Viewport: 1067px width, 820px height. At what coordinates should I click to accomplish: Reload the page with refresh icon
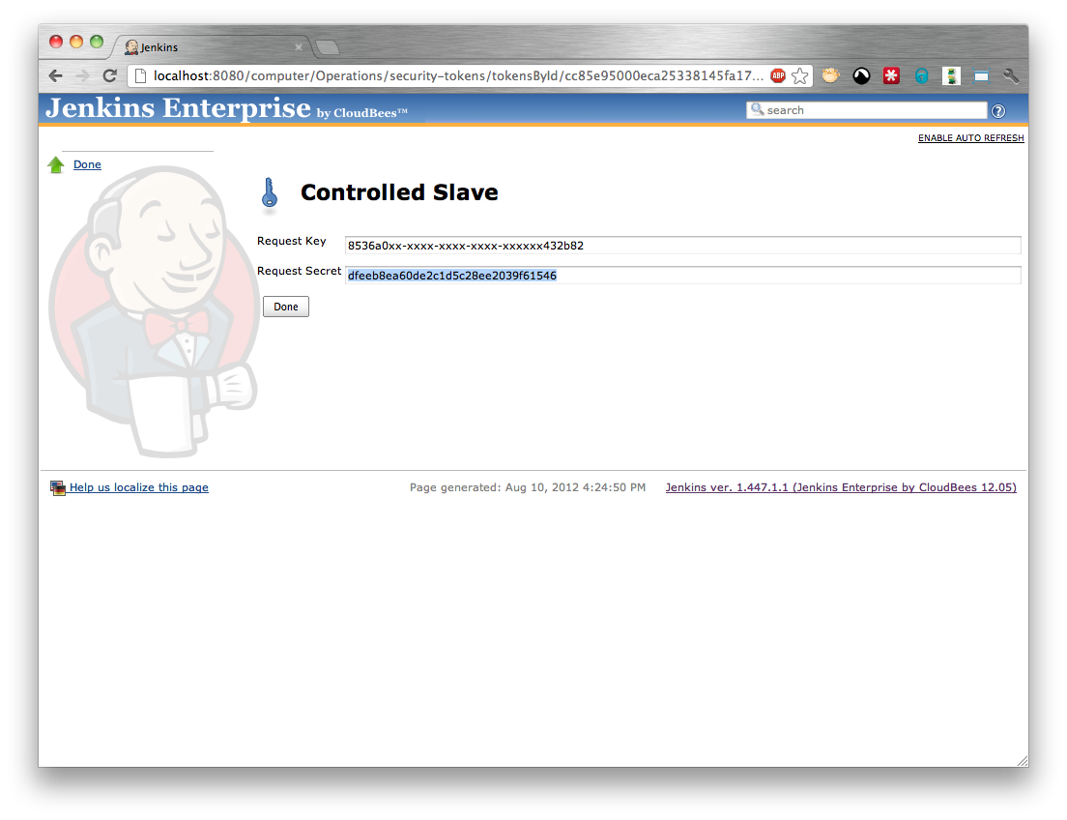(x=109, y=75)
